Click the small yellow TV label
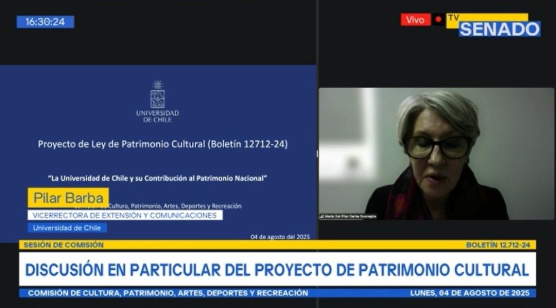This screenshot has width=556, height=308. [454, 18]
